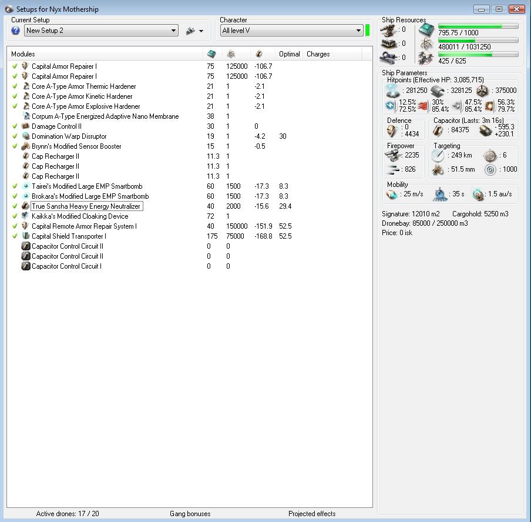The height and width of the screenshot is (522, 531).
Task: Deactivate the Damage Control II checkmark
Action: [15, 126]
